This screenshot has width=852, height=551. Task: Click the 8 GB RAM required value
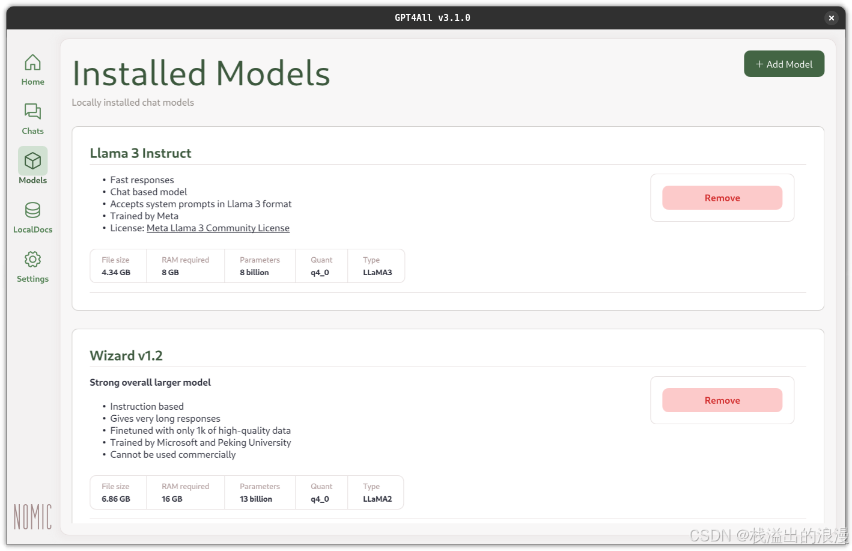(170, 272)
